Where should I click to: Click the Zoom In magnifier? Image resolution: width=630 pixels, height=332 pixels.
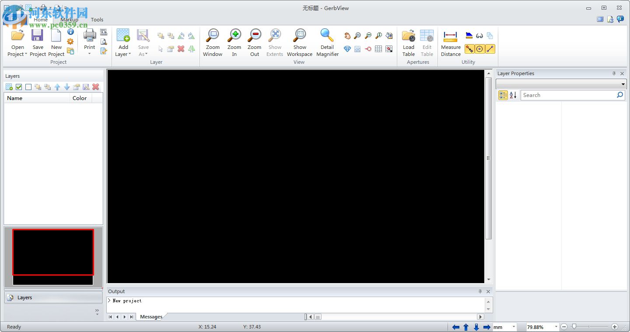coord(234,43)
